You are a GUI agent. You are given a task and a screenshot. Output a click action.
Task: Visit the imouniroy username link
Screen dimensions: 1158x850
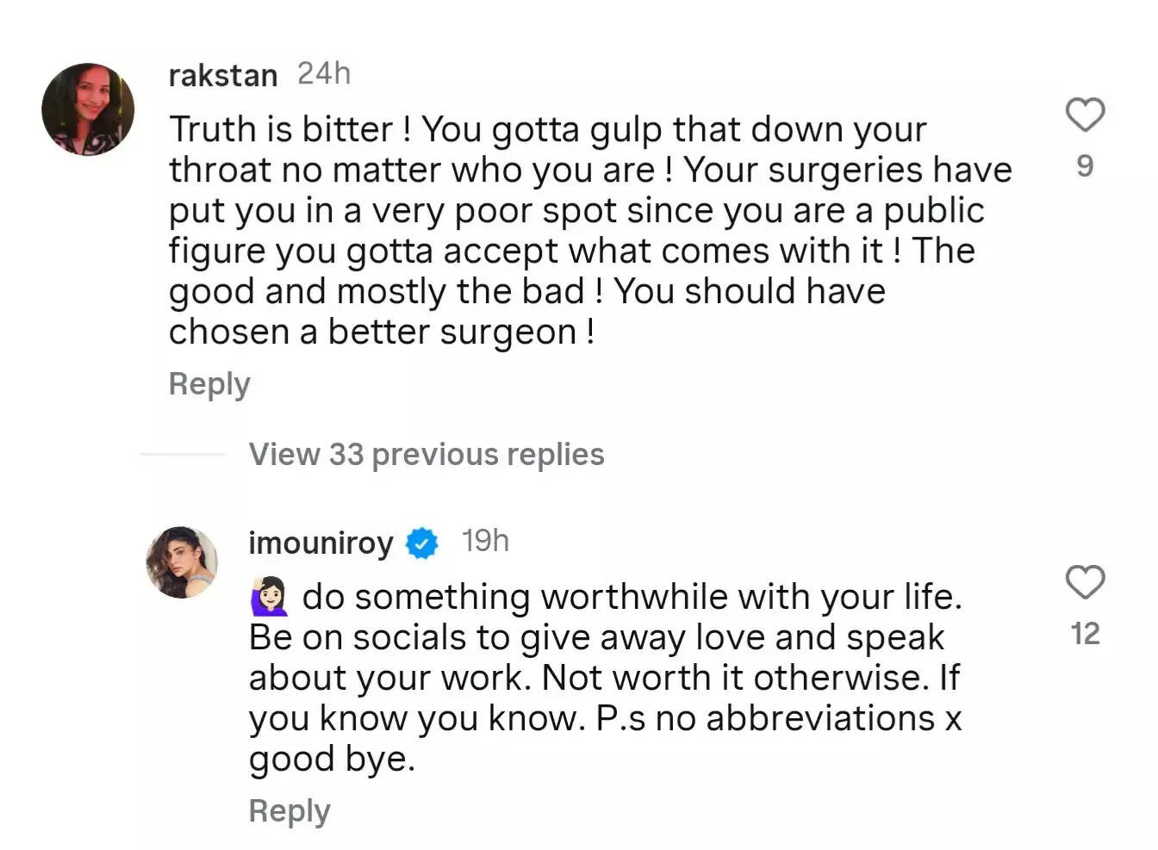(x=321, y=543)
